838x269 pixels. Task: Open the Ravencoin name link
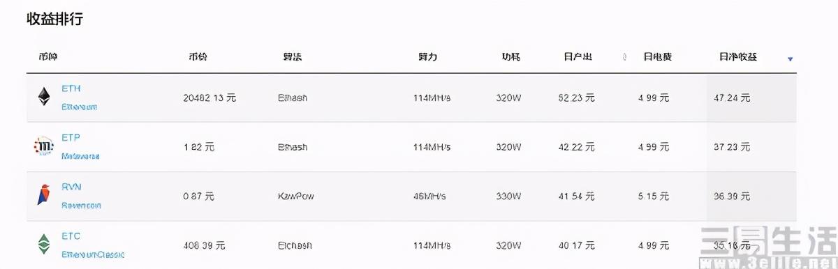pos(81,205)
